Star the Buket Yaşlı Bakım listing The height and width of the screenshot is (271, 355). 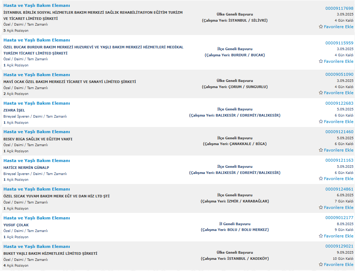[321, 265]
